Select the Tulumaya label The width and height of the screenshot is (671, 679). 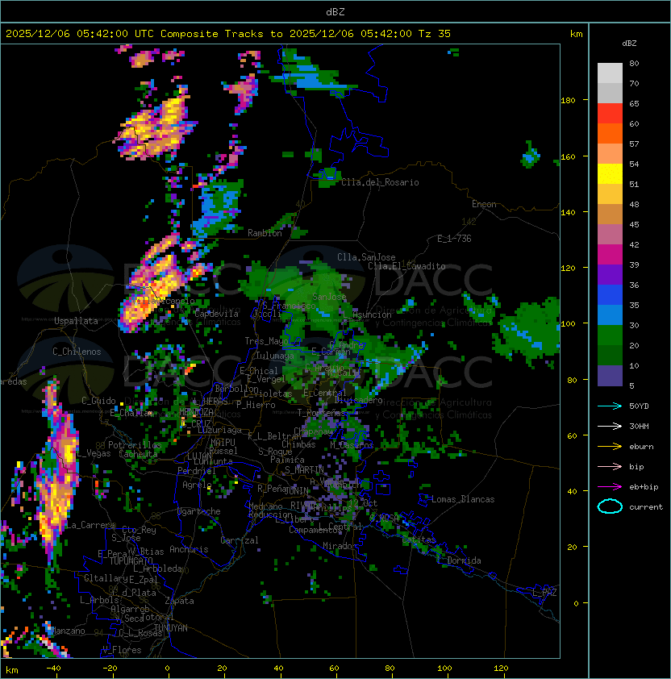[275, 356]
